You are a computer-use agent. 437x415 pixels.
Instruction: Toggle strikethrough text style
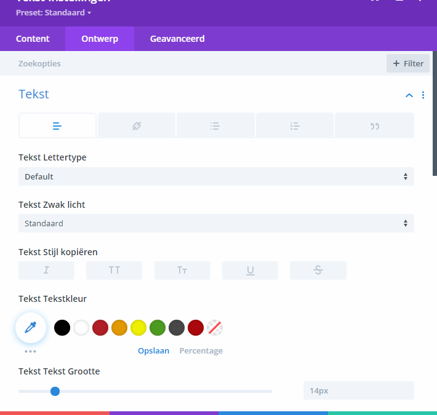(318, 271)
